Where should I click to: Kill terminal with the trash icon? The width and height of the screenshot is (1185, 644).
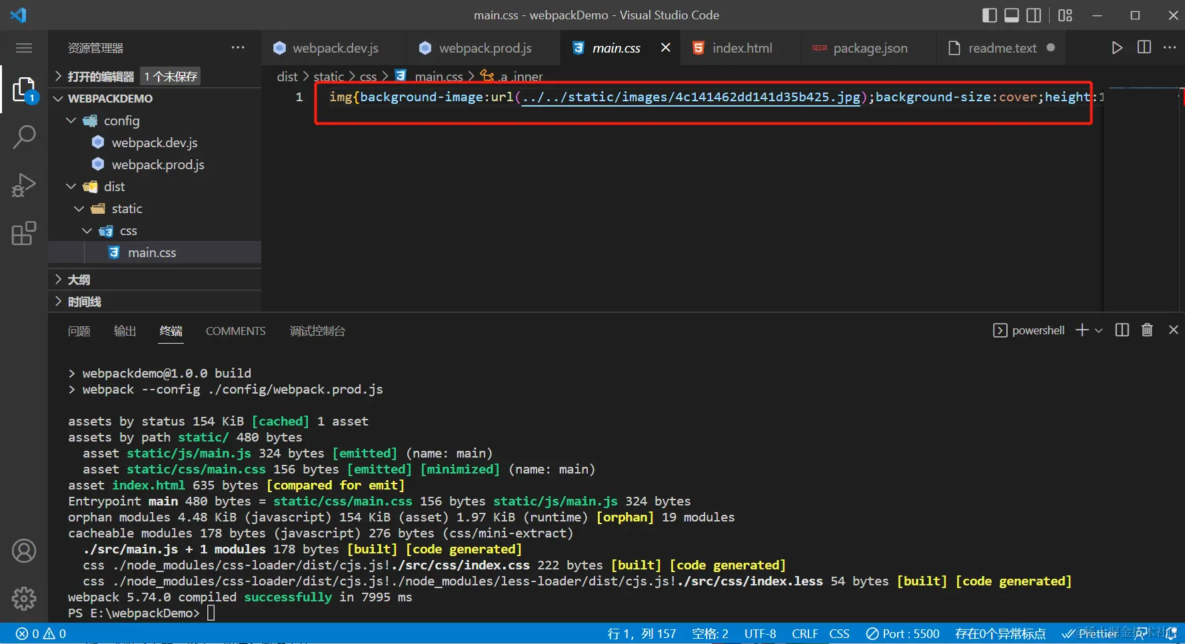click(1147, 330)
